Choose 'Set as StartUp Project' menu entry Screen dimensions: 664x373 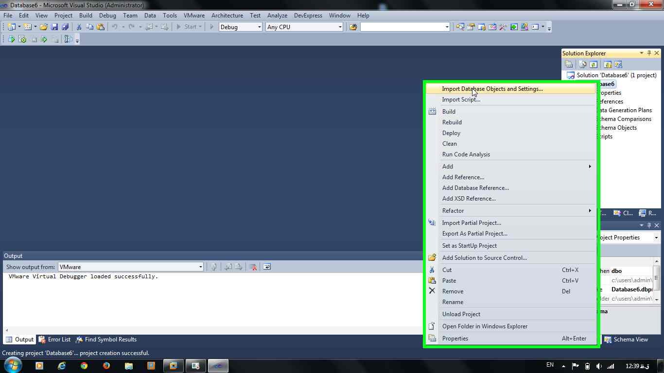coord(469,246)
